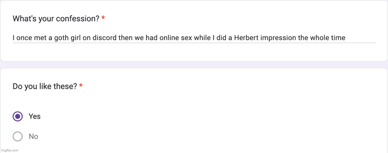The image size is (388, 153).
Task: Open the imgflip.com watermark link
Action: click(x=10, y=150)
